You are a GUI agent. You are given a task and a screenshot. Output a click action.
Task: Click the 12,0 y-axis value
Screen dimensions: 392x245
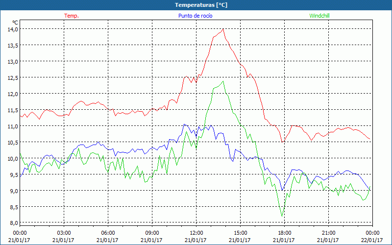[13, 94]
